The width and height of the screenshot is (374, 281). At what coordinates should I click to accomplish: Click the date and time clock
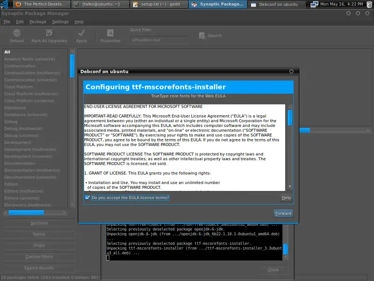tap(342, 4)
